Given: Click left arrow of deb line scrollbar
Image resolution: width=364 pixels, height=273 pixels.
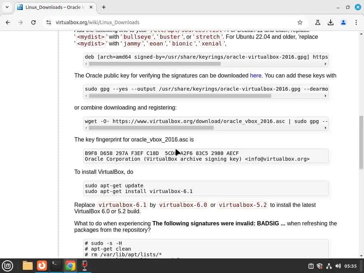Looking at the screenshot, I should pos(86,64).
